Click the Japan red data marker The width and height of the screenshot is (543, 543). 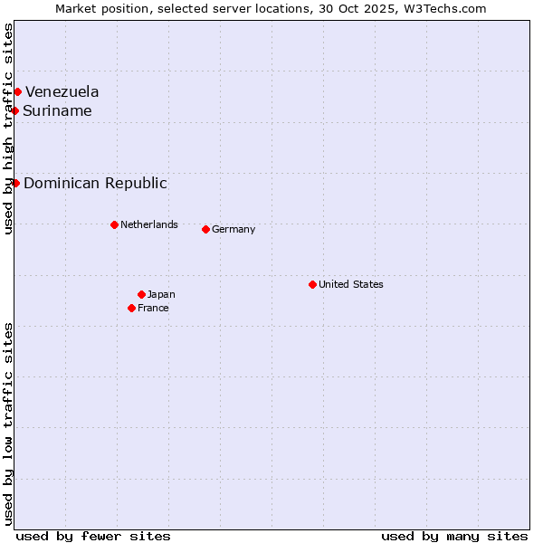point(141,294)
